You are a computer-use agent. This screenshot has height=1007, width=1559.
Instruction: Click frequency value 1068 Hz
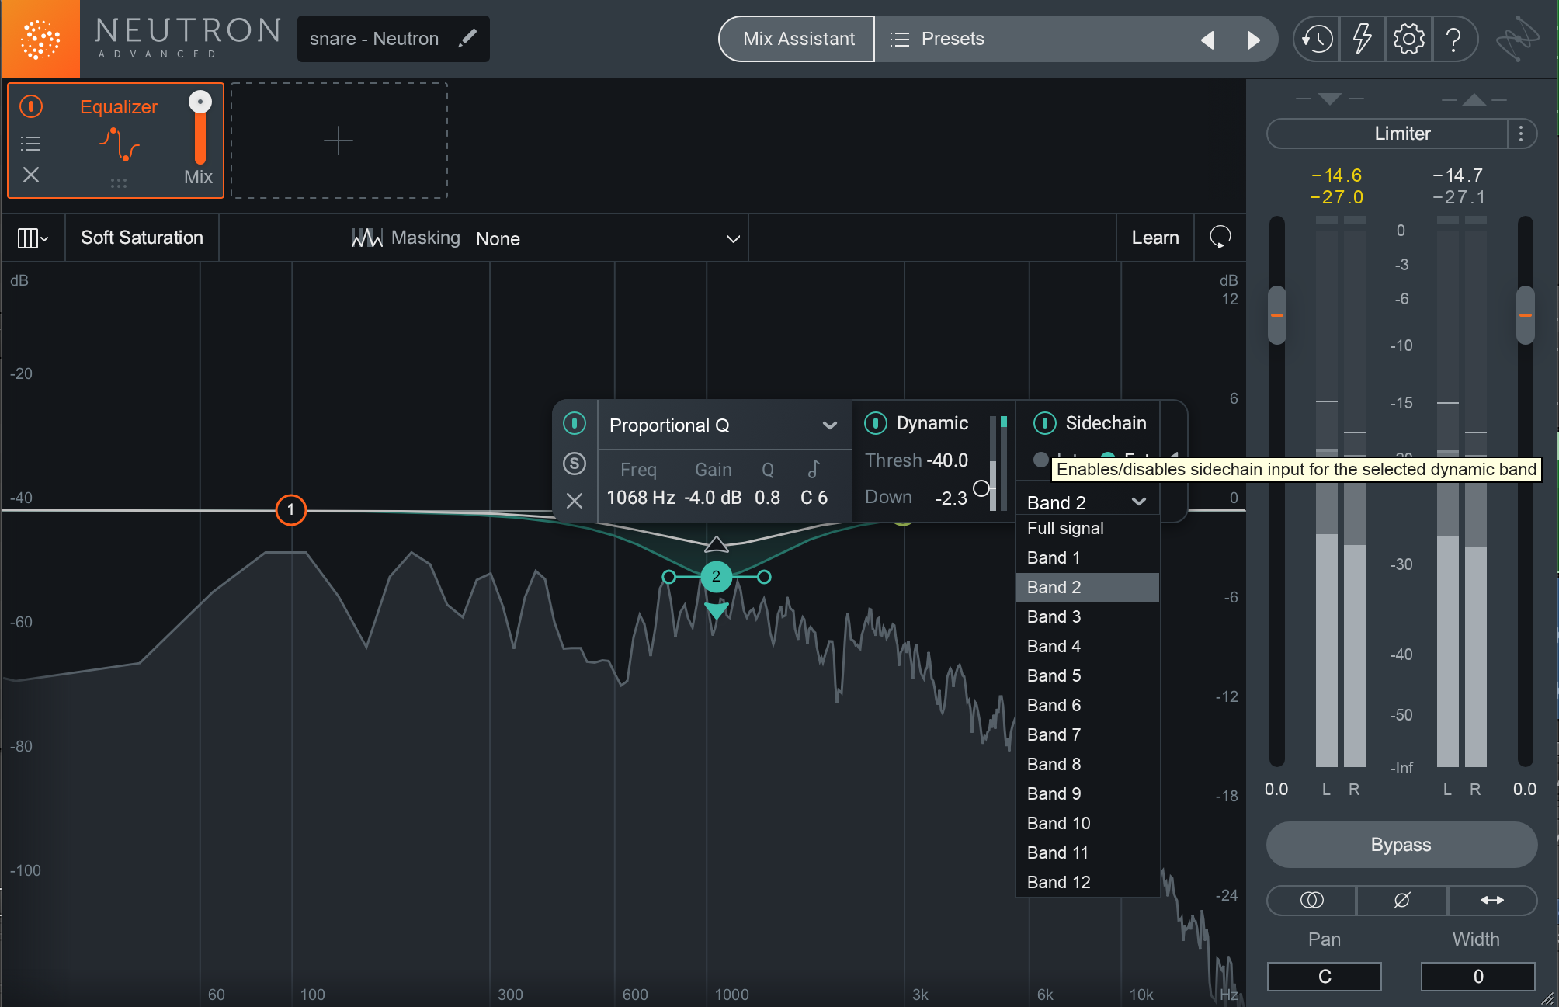coord(641,498)
